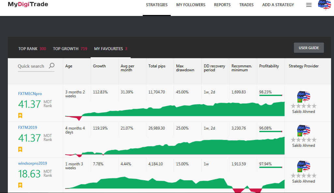Click the 1 month 3 weeks age
Viewport: 334px width, 193px height.
74,166
